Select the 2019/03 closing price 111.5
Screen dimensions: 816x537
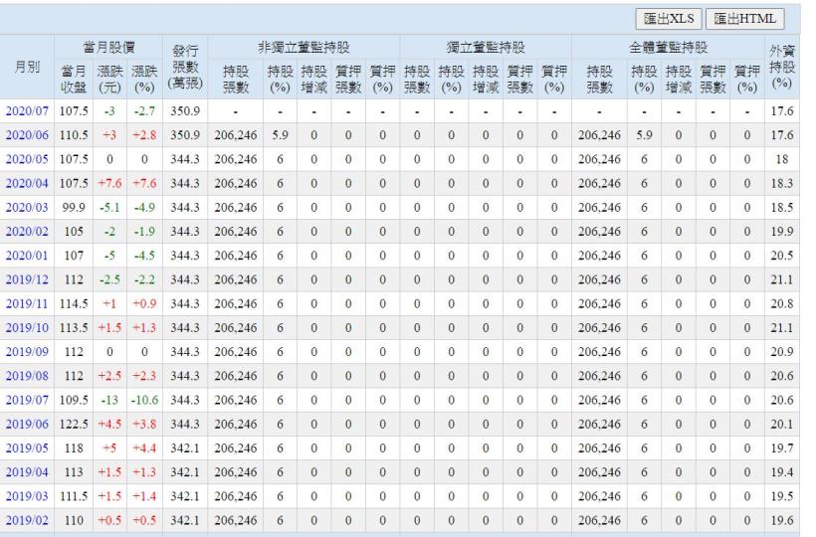click(x=74, y=496)
